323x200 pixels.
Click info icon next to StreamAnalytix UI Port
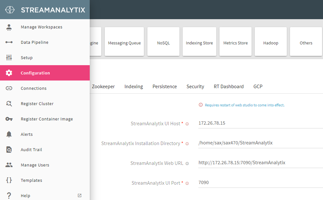pos(187,183)
